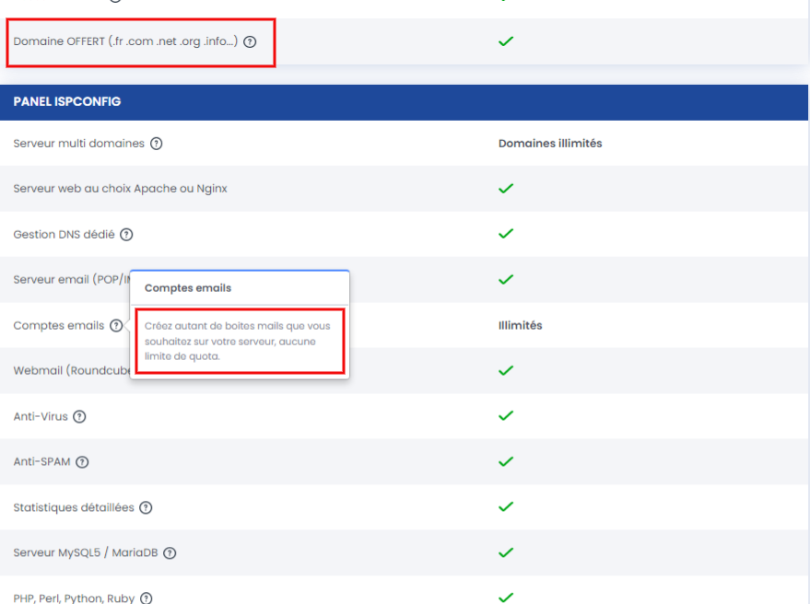Open the PHP, Perl, Python, Ruby help icon
Image resolution: width=810 pixels, height=604 pixels.
coord(145,598)
